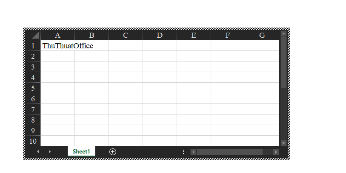Select column D header
The height and width of the screenshot is (173, 346).
(x=160, y=35)
